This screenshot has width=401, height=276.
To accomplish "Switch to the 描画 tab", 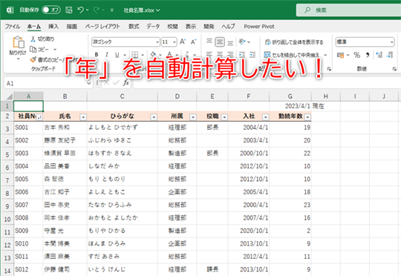I will coord(71,26).
